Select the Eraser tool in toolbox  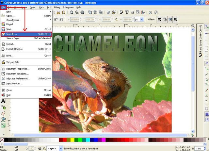tap(3, 113)
